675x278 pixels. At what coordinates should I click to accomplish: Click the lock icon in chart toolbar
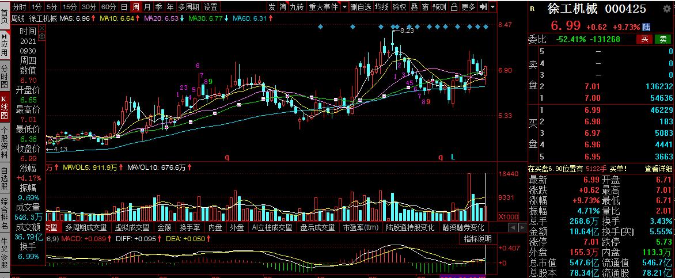(454, 7)
